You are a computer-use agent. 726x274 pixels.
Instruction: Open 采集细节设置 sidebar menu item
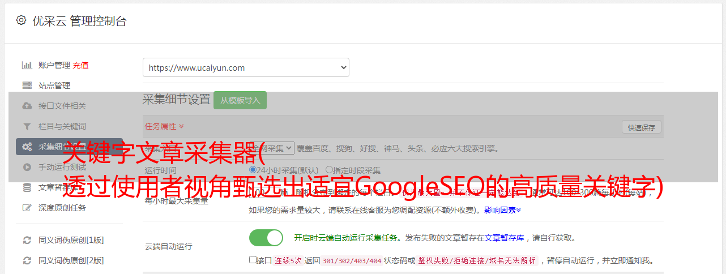69,147
